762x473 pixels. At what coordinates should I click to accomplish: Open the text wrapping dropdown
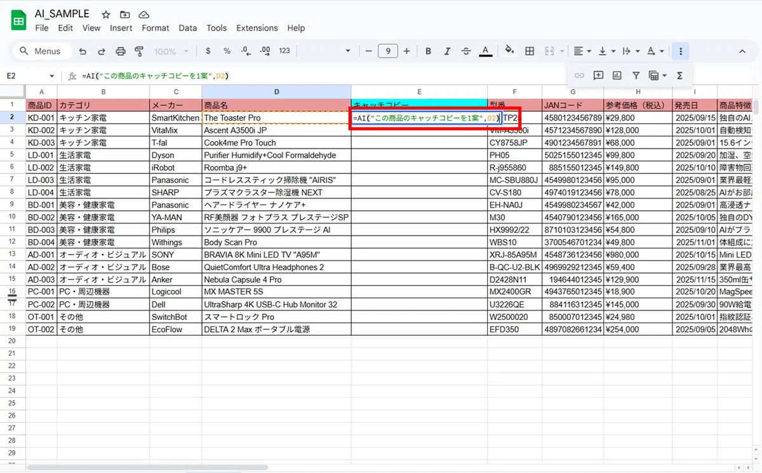point(631,51)
